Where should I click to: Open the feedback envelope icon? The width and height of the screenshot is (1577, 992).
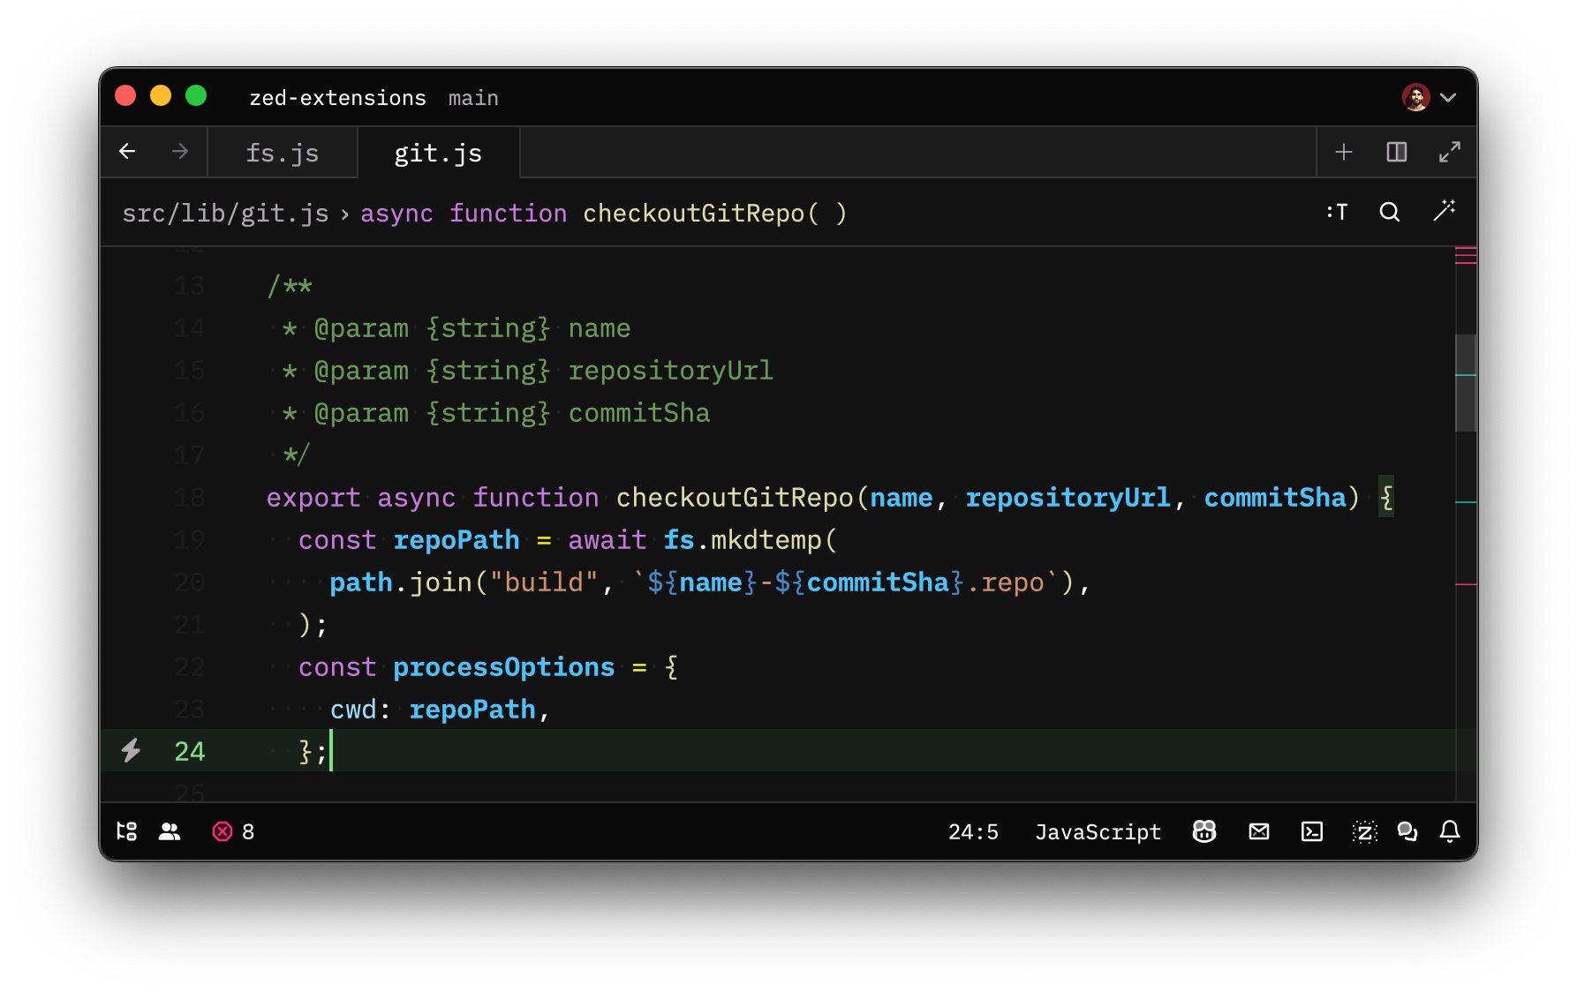pyautogui.click(x=1259, y=831)
